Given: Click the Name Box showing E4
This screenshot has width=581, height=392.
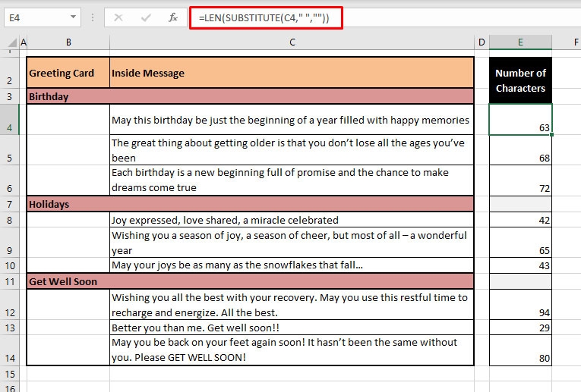Looking at the screenshot, I should tap(43, 17).
